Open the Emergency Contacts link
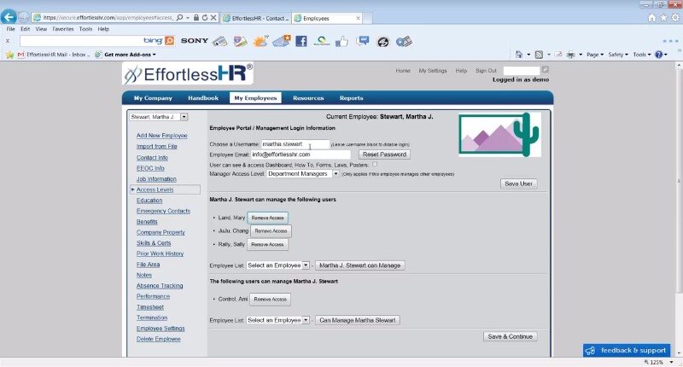683x367 pixels. pos(163,211)
